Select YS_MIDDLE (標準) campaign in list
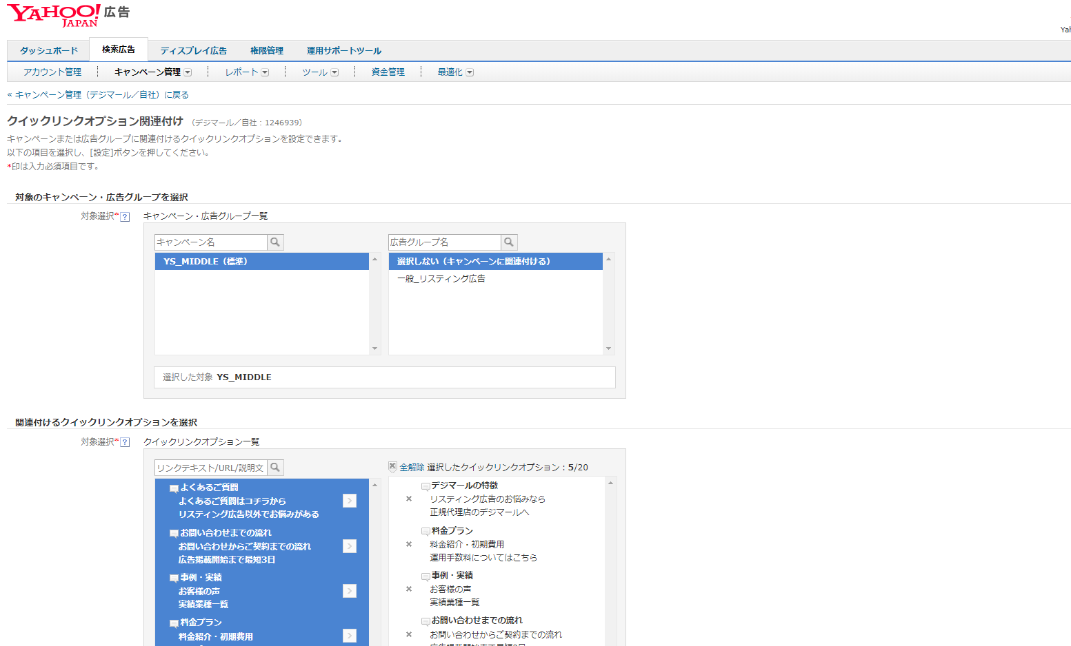Image resolution: width=1071 pixels, height=646 pixels. coord(262,262)
